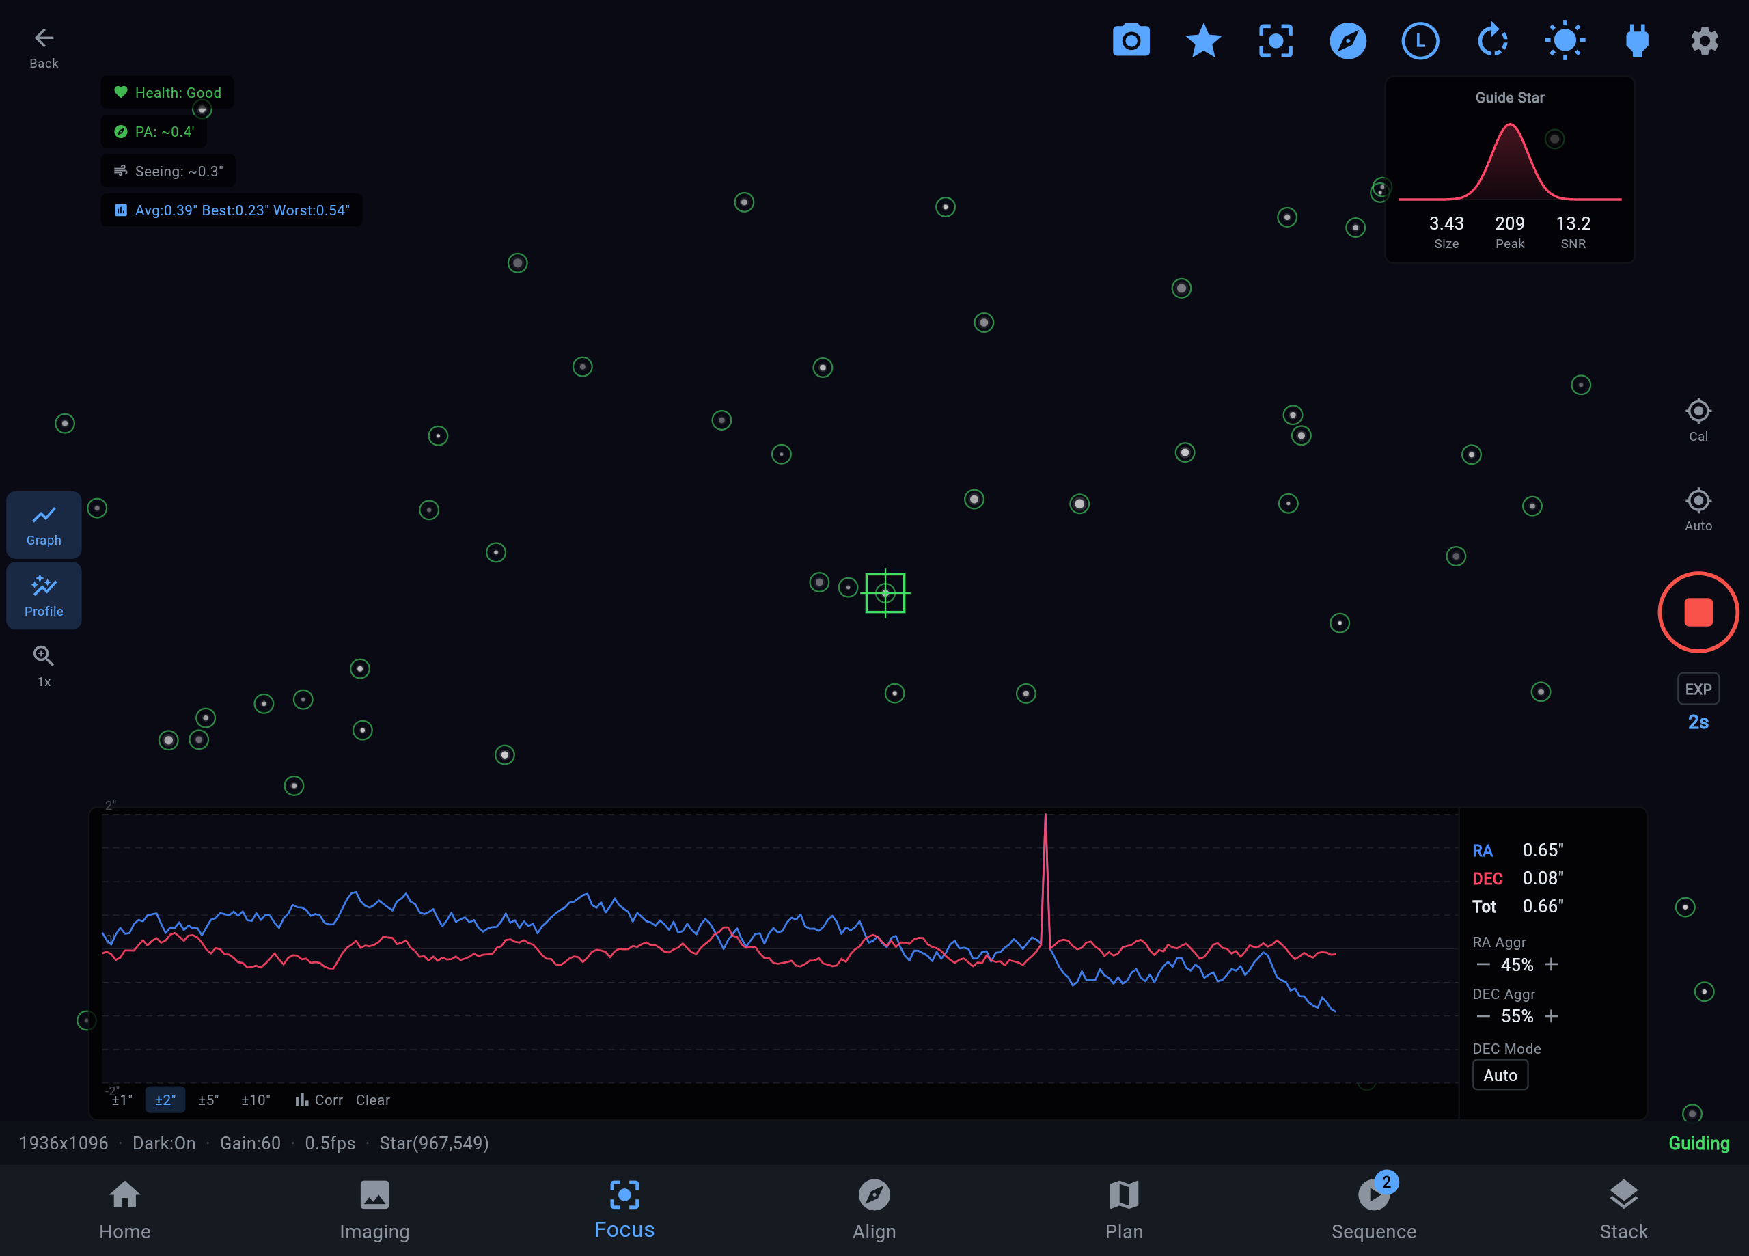Screen dimensions: 1749x1256
Task: Open Plan tab
Action: pos(1124,1210)
